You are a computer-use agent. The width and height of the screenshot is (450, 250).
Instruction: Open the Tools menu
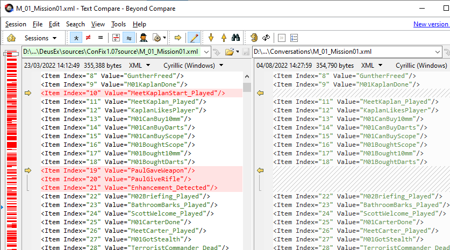tap(118, 24)
